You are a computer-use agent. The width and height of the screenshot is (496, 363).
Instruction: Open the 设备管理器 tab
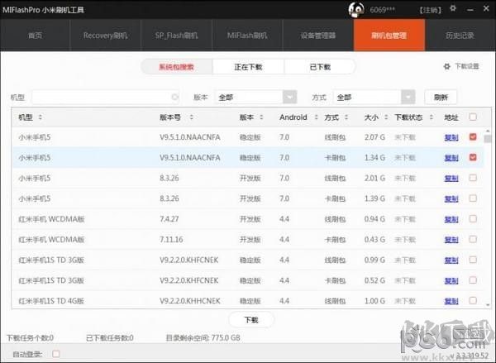[318, 36]
